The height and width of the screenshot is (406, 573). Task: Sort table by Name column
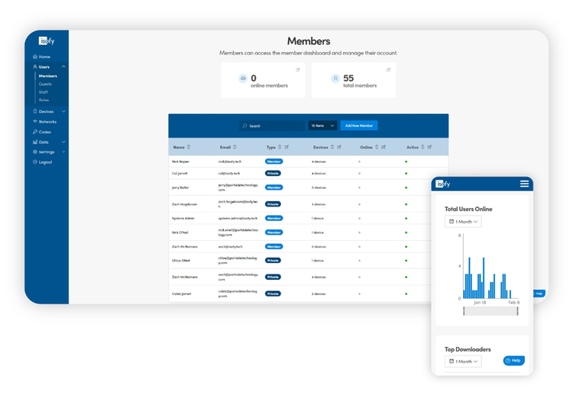pyautogui.click(x=189, y=147)
